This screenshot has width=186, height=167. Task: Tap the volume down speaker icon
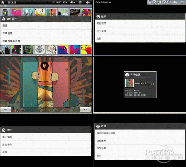coord(65,2)
